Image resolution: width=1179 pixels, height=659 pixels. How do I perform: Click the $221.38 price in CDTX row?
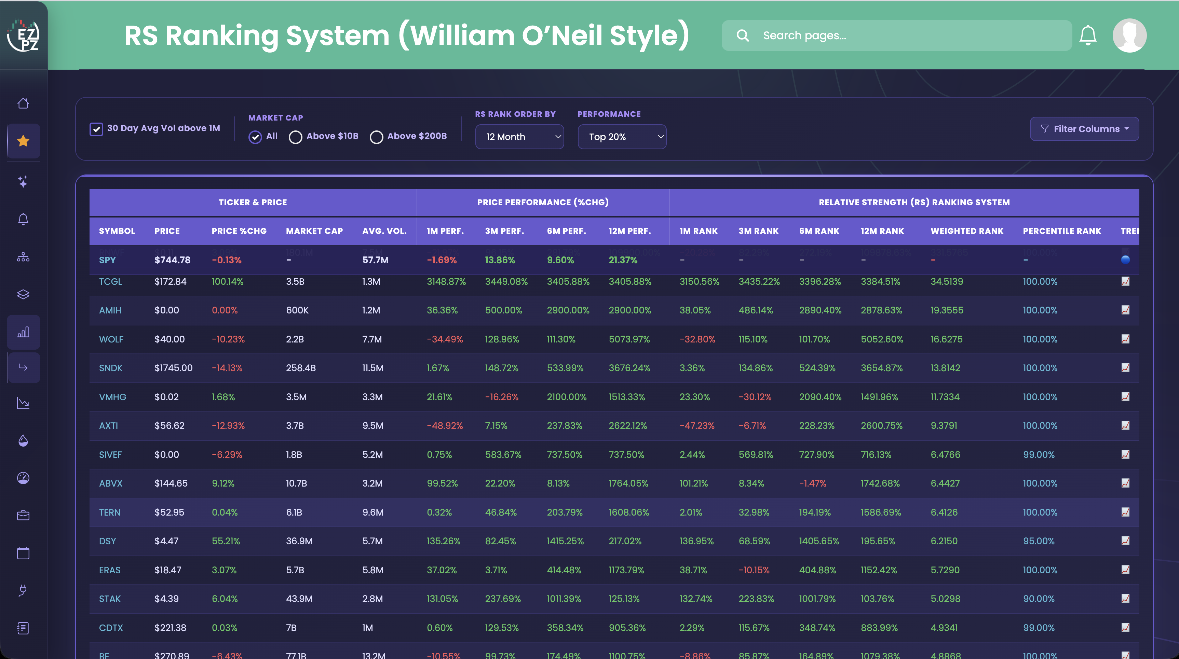coord(170,628)
